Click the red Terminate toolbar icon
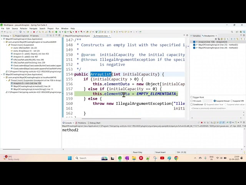This screenshot has height=185, width=246. 34,32
